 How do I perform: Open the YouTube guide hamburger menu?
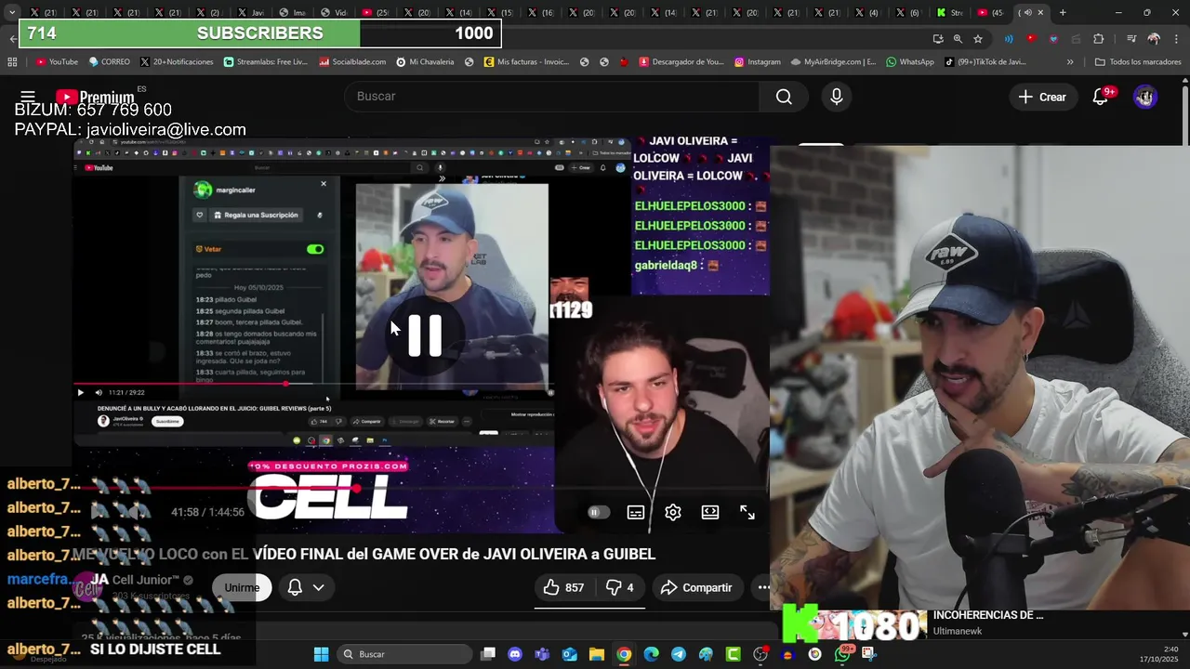28,97
